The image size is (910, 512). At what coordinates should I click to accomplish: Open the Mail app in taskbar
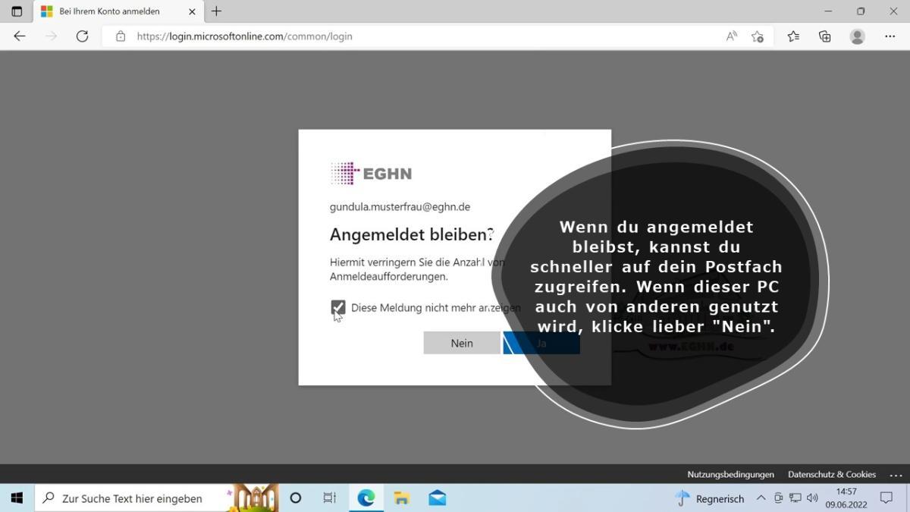[437, 498]
